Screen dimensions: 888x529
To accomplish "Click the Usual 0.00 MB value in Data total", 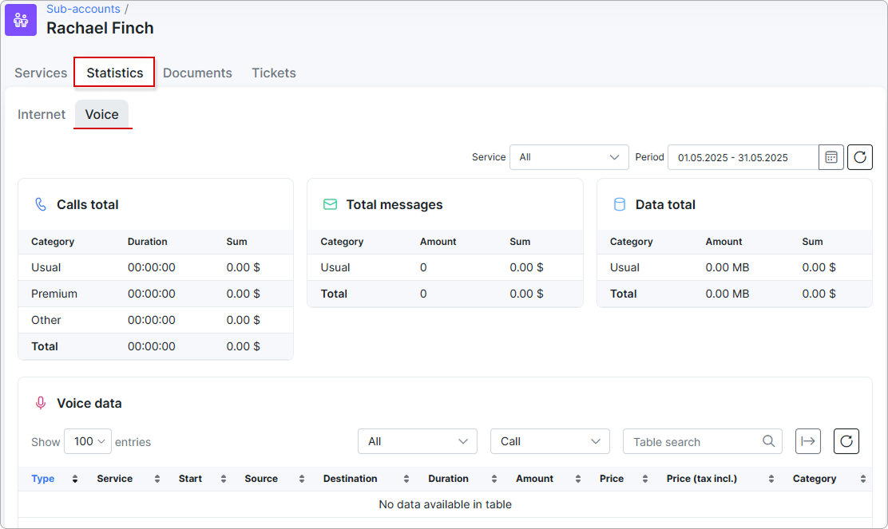I will tap(727, 267).
